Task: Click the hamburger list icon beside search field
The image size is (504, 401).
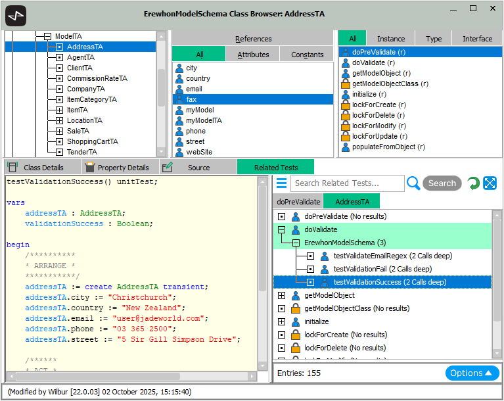Action: click(281, 183)
